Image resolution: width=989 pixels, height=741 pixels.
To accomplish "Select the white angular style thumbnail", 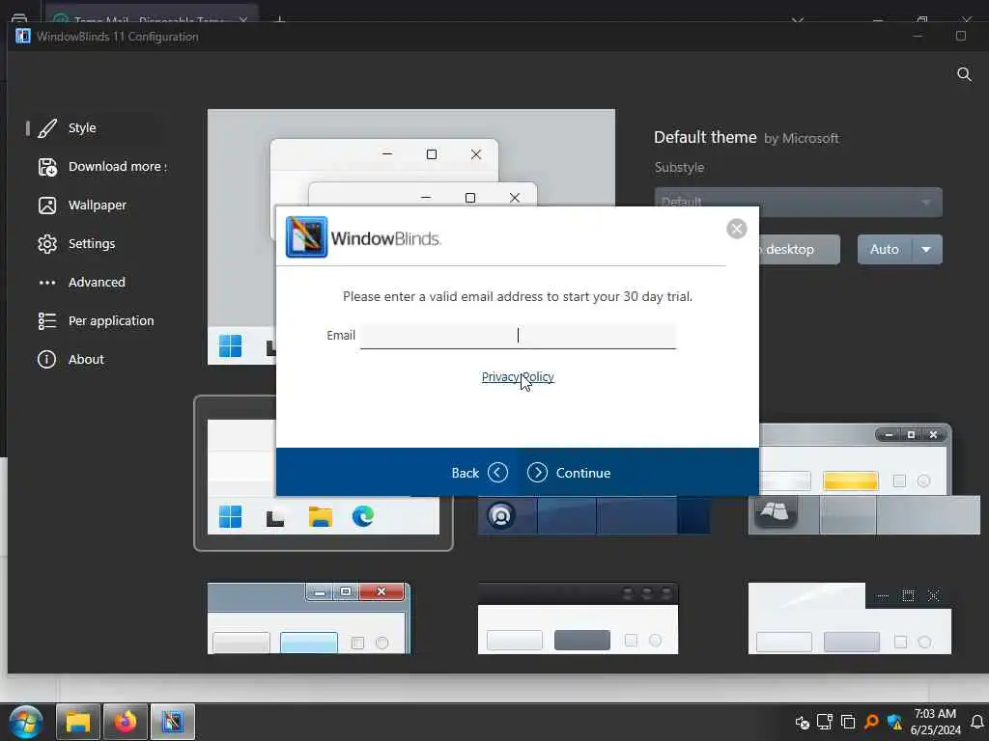I will pos(850,618).
